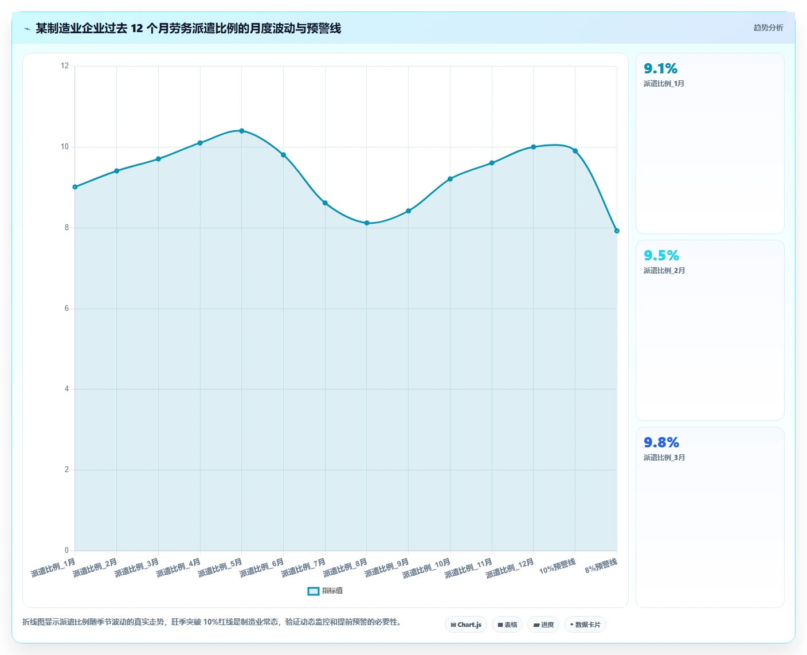Click the 派遣比例_7月 data point on the line
The width and height of the screenshot is (807, 655).
[x=325, y=203]
